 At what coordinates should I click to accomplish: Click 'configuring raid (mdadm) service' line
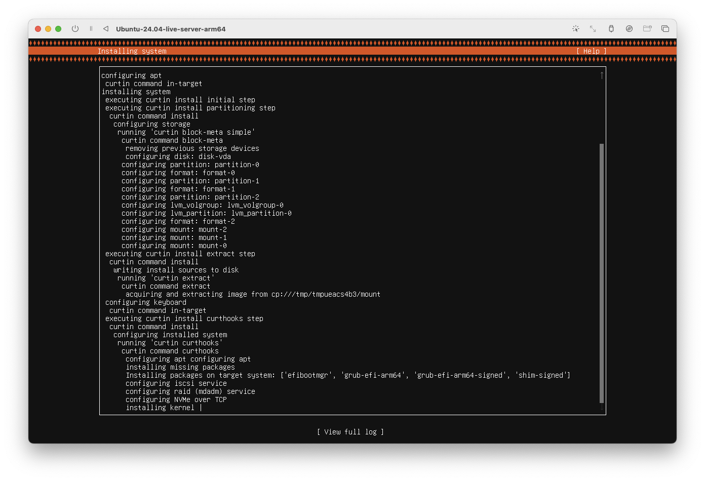190,391
